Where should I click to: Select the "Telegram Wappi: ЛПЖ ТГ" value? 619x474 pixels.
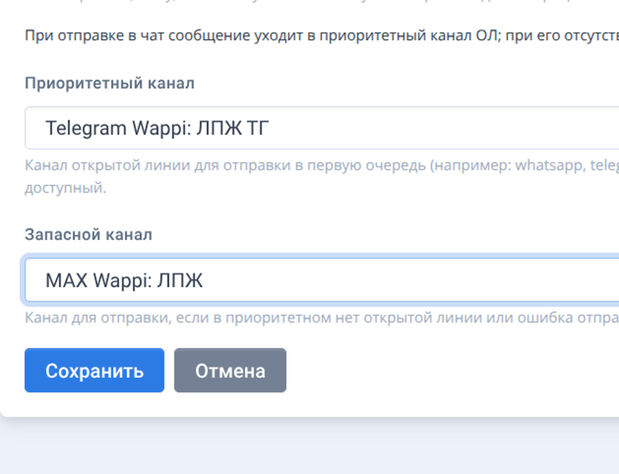click(x=157, y=128)
